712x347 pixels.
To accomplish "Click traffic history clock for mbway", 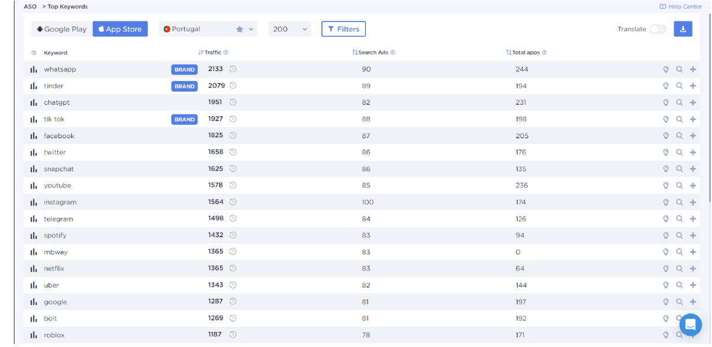I will (x=233, y=252).
